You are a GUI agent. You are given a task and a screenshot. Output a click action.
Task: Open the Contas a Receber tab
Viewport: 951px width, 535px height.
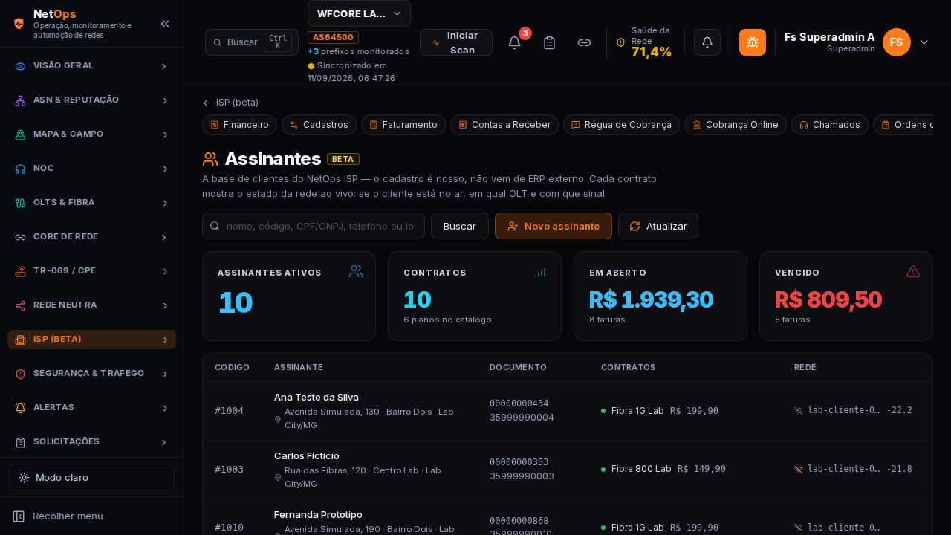(x=504, y=125)
